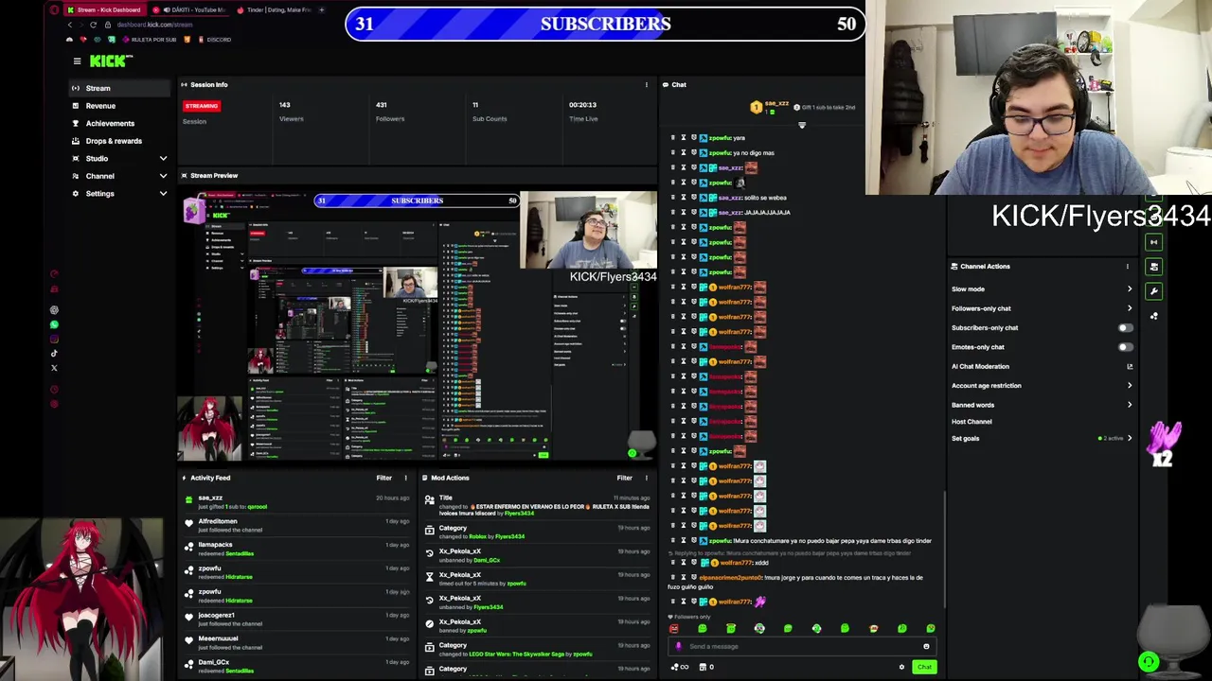Click the green KICK logo
Image resolution: width=1212 pixels, height=681 pixels.
[x=111, y=61]
